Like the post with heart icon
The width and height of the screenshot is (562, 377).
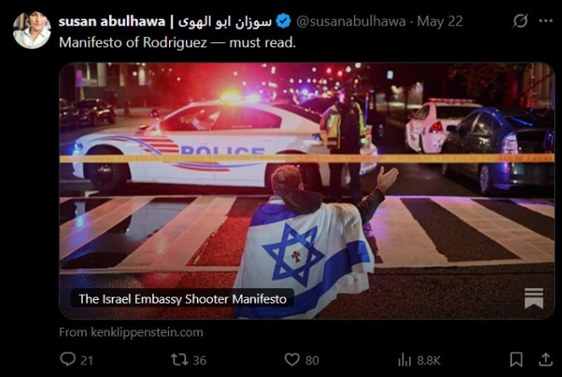[x=292, y=359]
